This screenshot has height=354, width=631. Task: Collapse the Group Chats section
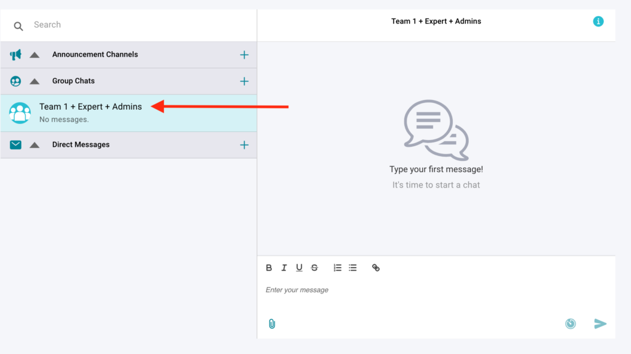tap(35, 81)
